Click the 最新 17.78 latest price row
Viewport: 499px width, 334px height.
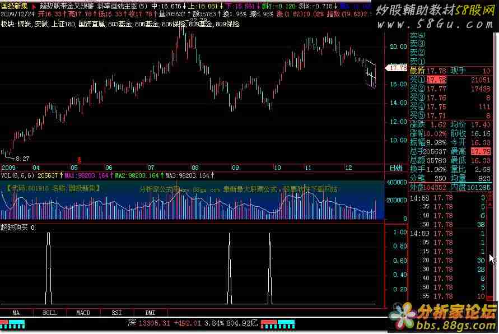pyautogui.click(x=428, y=71)
